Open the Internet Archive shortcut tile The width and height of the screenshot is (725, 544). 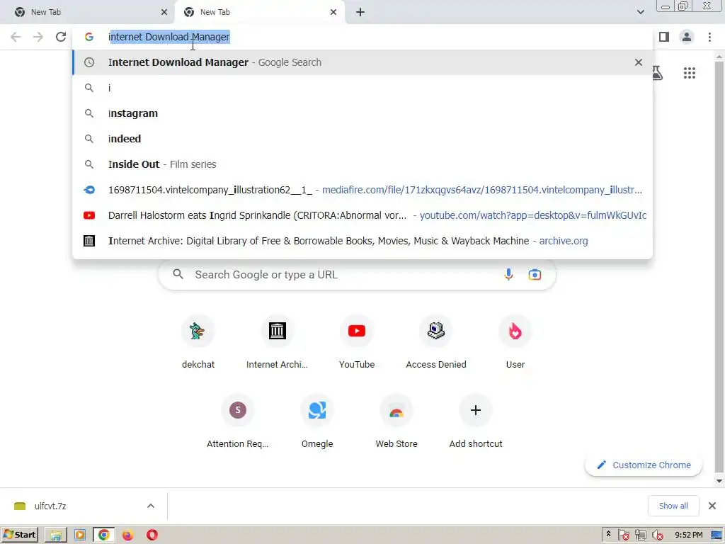point(277,343)
